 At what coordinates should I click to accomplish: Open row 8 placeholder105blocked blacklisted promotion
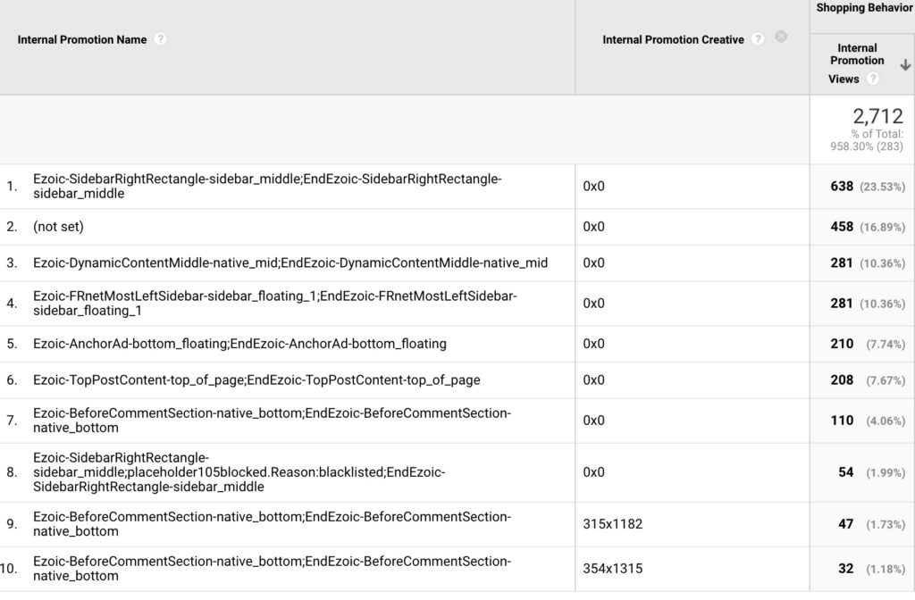(239, 472)
